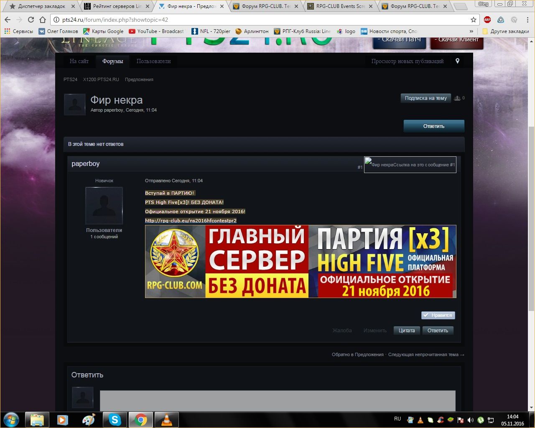535x428 pixels.
Task: Open the paperboy username in post header
Action: (85, 164)
